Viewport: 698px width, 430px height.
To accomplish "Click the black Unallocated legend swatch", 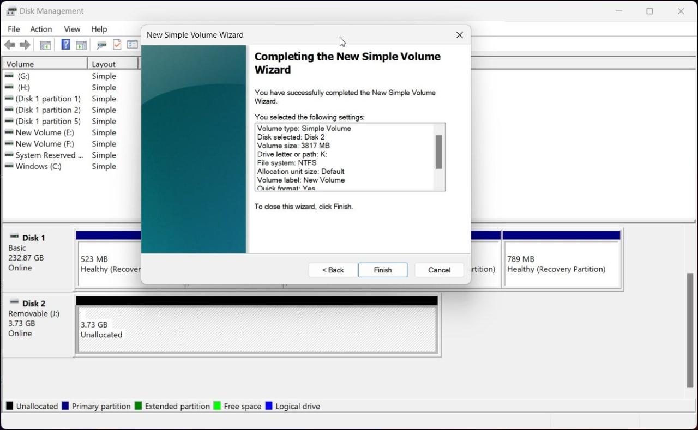I will coord(10,406).
